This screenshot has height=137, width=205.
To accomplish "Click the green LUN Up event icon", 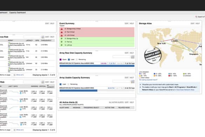I will tap(62, 45).
